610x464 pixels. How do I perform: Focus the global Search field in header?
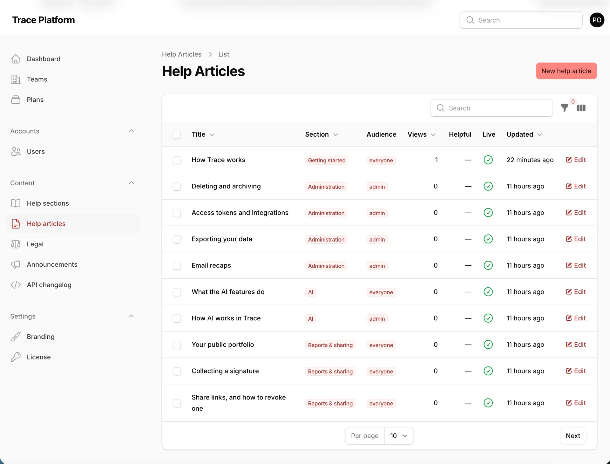tap(521, 20)
